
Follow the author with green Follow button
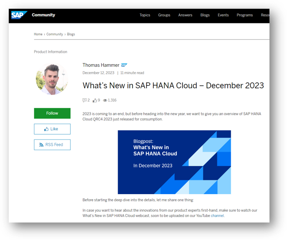(x=52, y=113)
